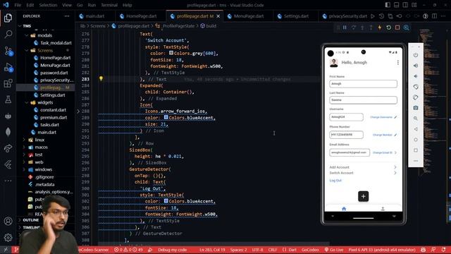The height and width of the screenshot is (254, 451).
Task: Click the emulator back triangle button
Action: pos(416,129)
